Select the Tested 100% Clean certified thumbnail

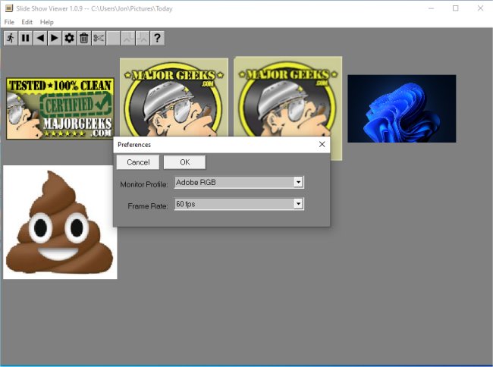[x=60, y=108]
